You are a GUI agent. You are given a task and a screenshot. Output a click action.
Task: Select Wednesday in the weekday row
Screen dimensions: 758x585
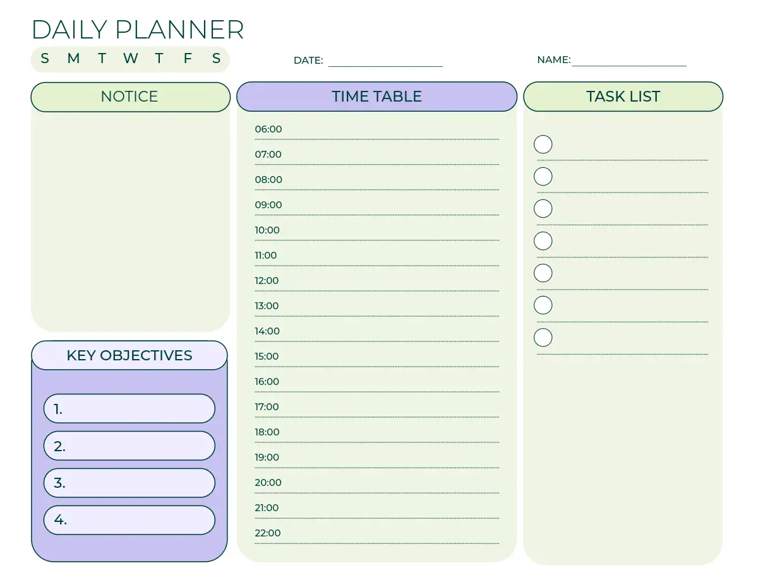[130, 59]
